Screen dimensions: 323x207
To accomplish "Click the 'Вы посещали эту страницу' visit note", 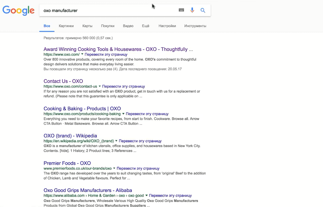I will click(113, 69).
